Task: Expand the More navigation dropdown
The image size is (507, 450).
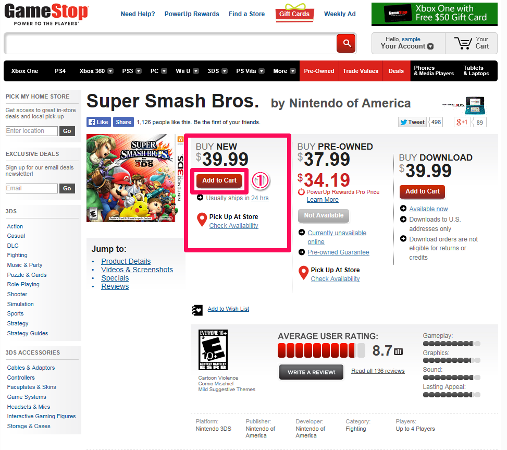Action: 293,71
